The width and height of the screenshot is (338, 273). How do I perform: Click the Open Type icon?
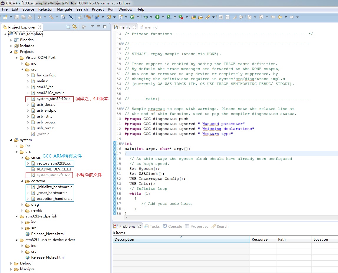coord(194,17)
